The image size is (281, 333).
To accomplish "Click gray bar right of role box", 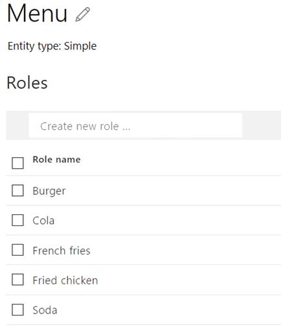I will (262, 125).
